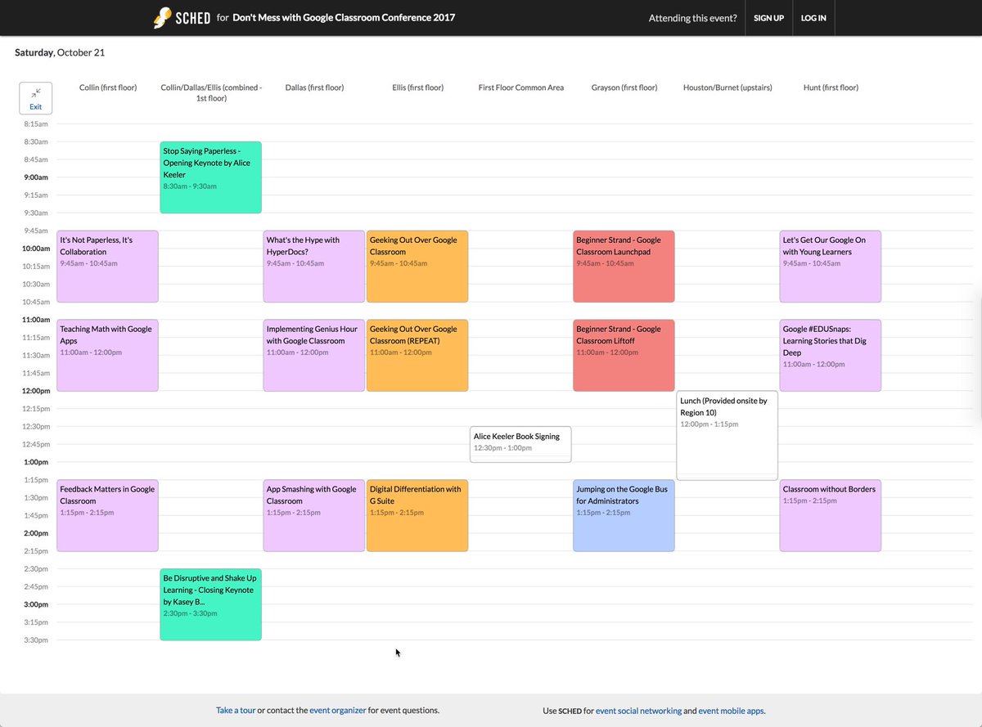The width and height of the screenshot is (982, 727).
Task: Click First Floor Common Area column header
Action: click(x=521, y=88)
